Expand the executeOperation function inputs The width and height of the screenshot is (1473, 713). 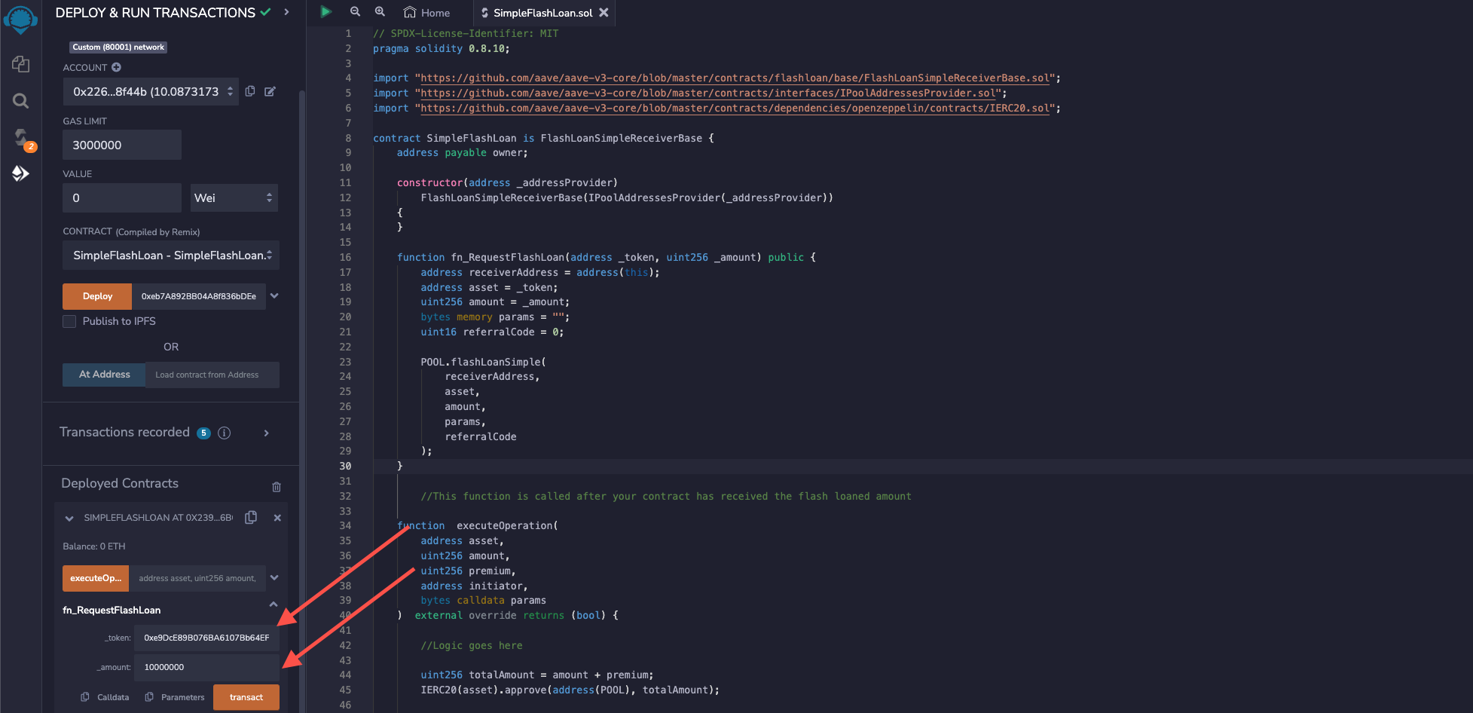(x=274, y=578)
